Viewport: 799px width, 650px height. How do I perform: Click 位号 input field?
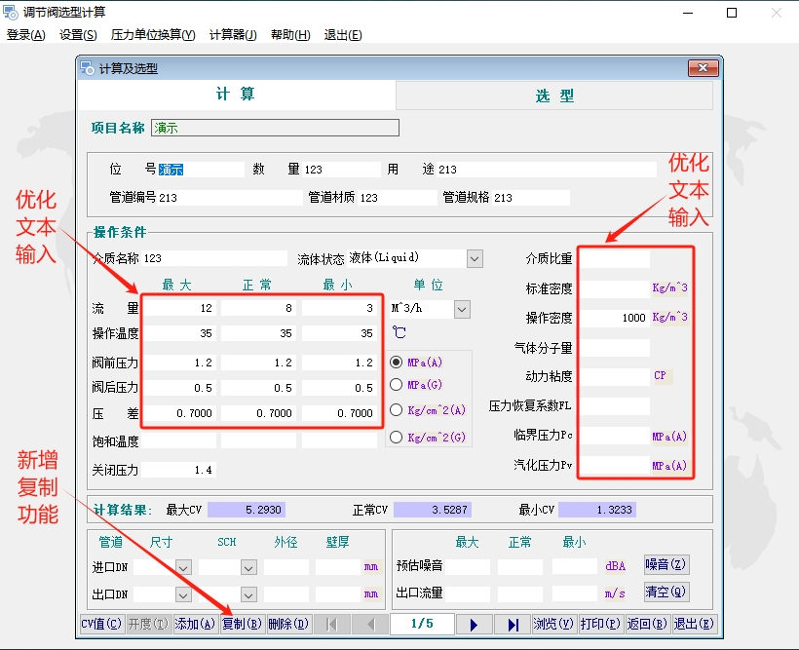201,170
